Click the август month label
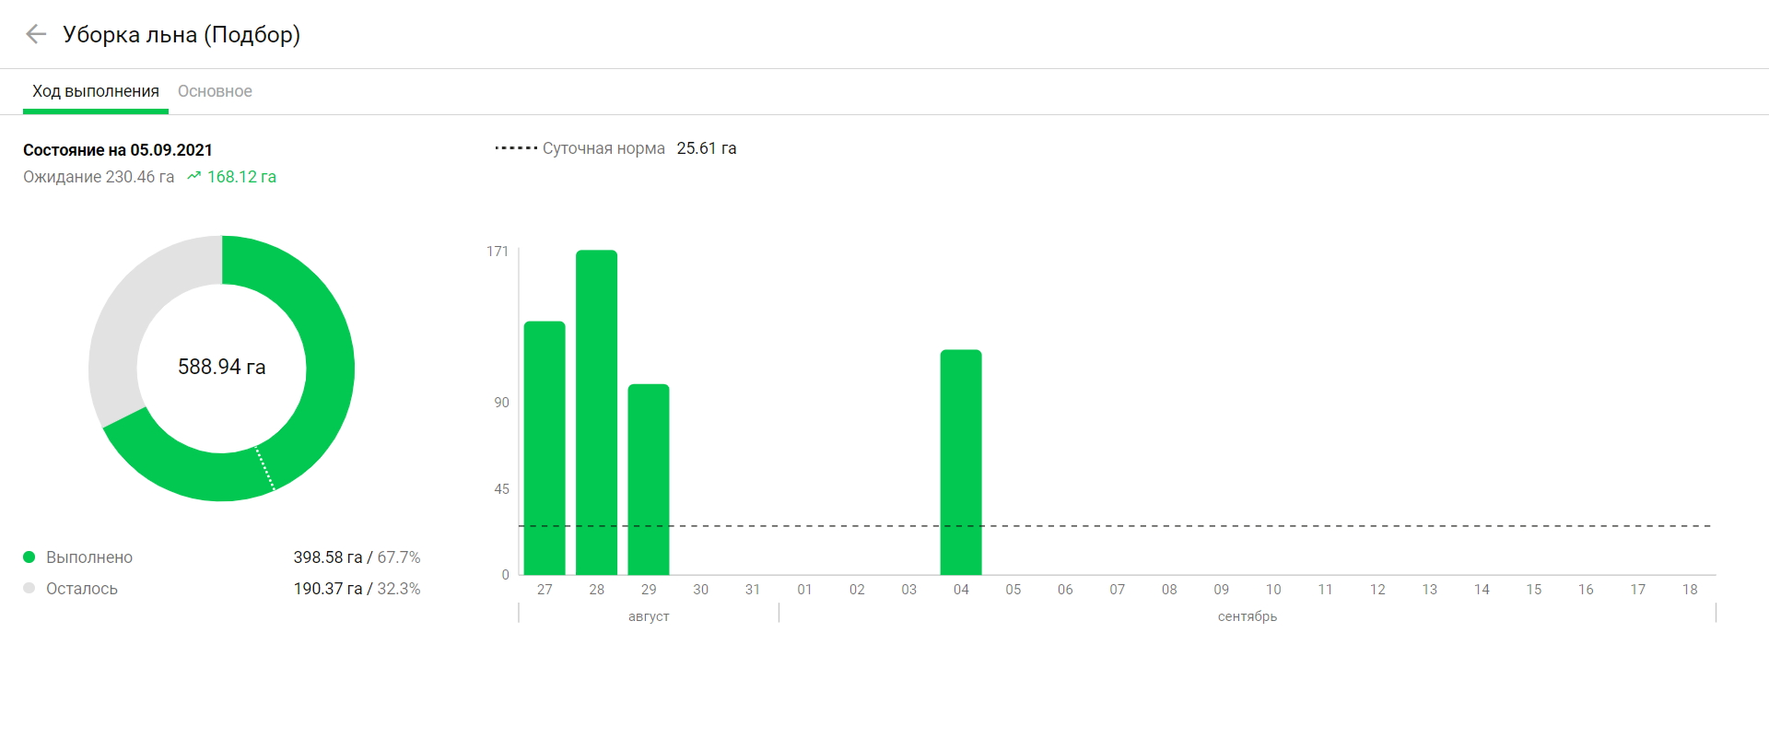1769x750 pixels. [x=649, y=616]
